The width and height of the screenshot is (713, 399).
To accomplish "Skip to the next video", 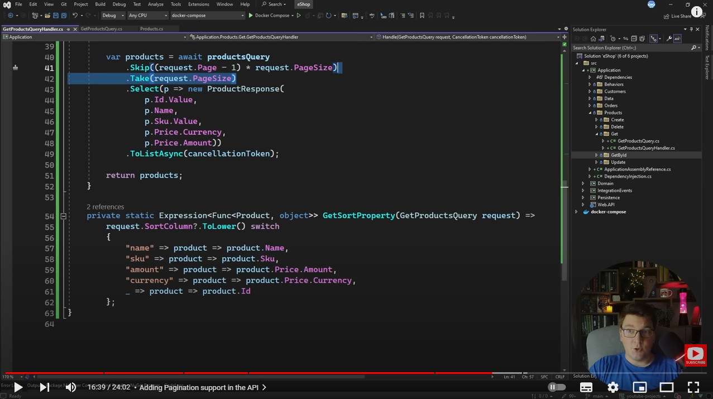I will [45, 387].
